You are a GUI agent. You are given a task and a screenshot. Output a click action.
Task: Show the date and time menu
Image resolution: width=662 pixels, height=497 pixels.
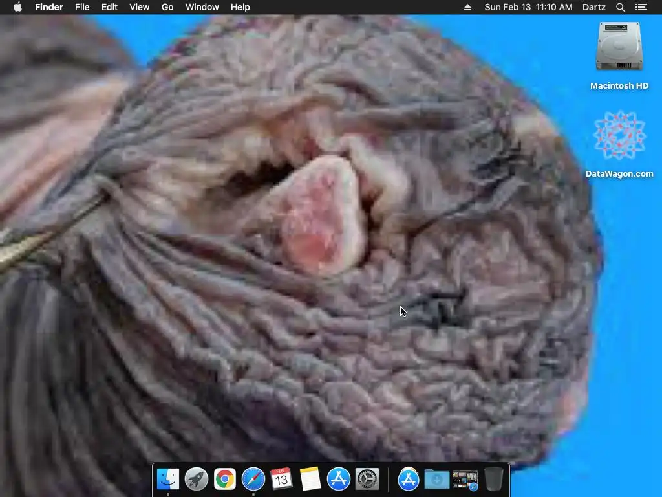pos(529,7)
